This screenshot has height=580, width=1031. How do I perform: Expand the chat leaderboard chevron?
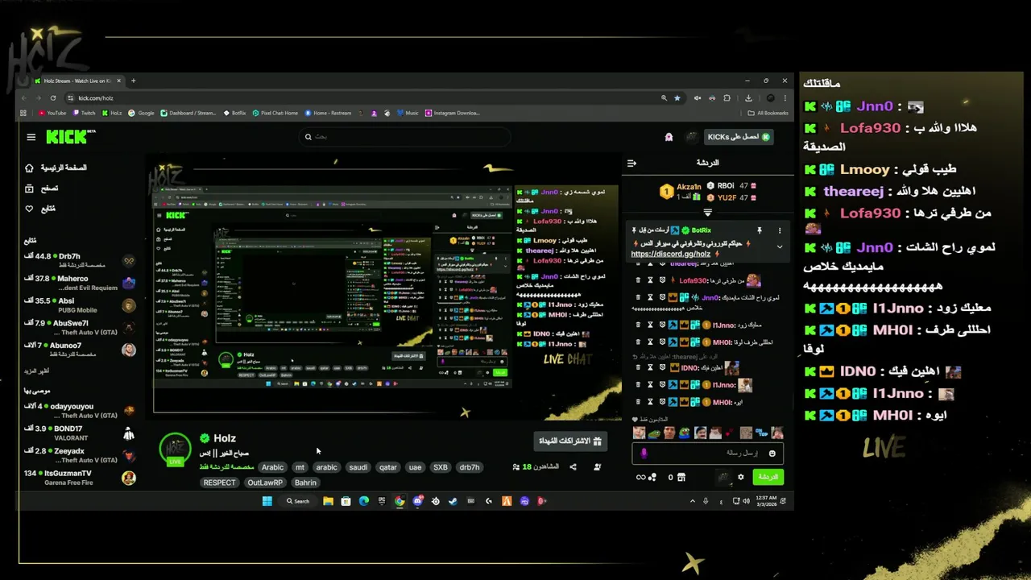point(707,213)
